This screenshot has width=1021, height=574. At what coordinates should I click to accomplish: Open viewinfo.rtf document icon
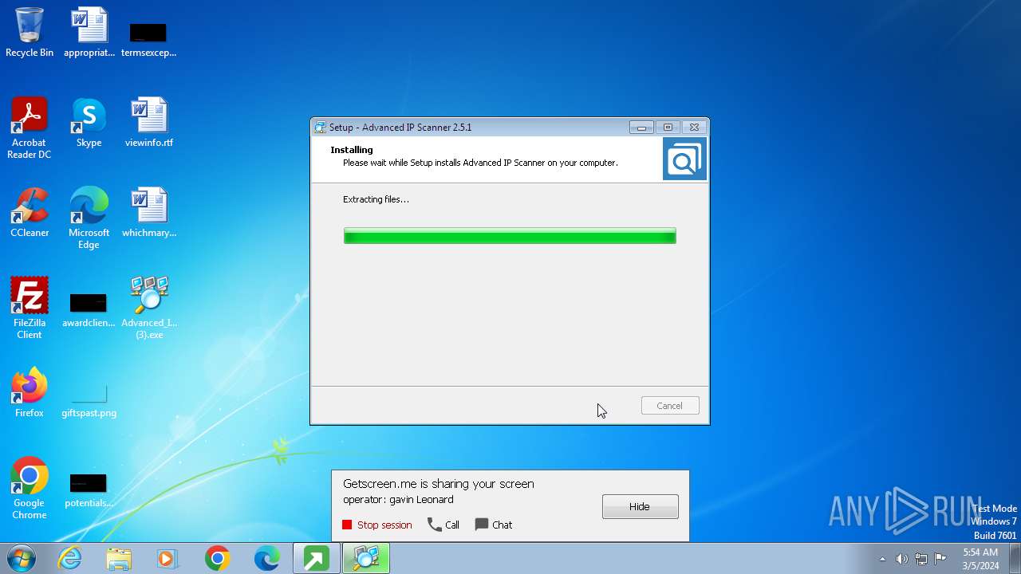point(148,122)
